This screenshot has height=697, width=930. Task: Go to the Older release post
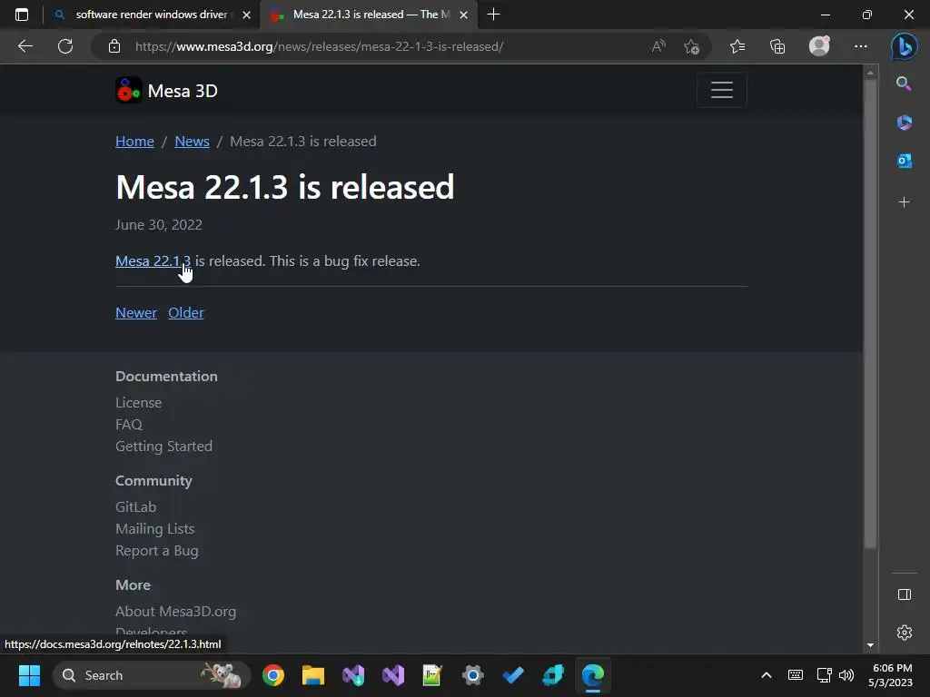(x=185, y=312)
